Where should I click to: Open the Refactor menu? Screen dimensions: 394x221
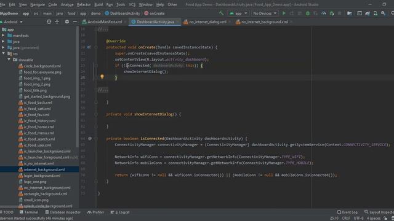(84, 4)
